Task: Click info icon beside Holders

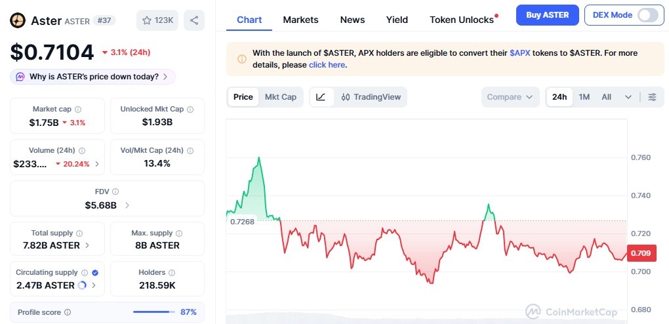Action: [172, 272]
